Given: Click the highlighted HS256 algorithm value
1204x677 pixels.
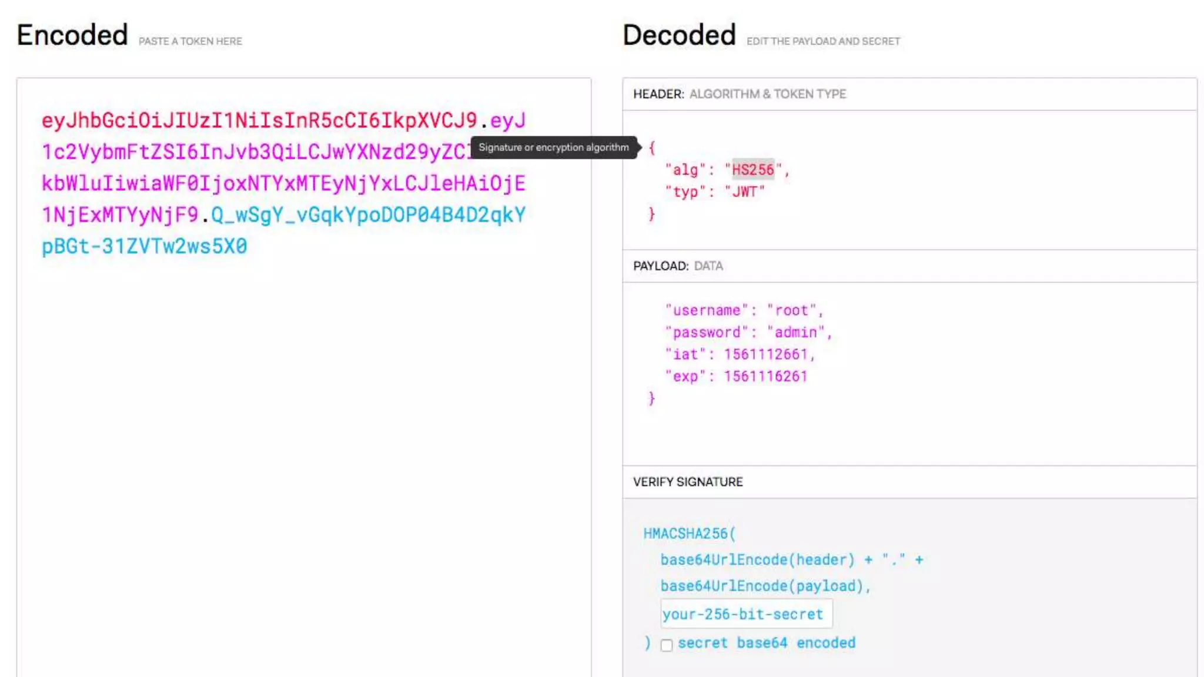Looking at the screenshot, I should coord(752,170).
